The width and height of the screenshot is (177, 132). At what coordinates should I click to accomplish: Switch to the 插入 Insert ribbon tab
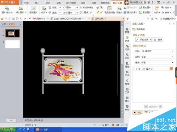(37, 3)
